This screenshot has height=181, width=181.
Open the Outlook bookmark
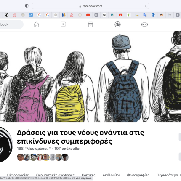click(x=153, y=15)
